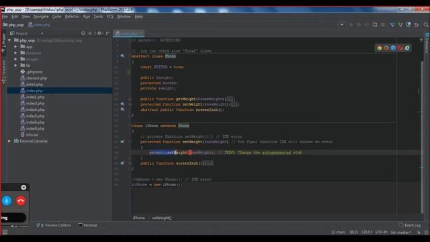430x242 pixels.
Task: Click the VCS revert undo arrow icon
Action: coord(417,25)
